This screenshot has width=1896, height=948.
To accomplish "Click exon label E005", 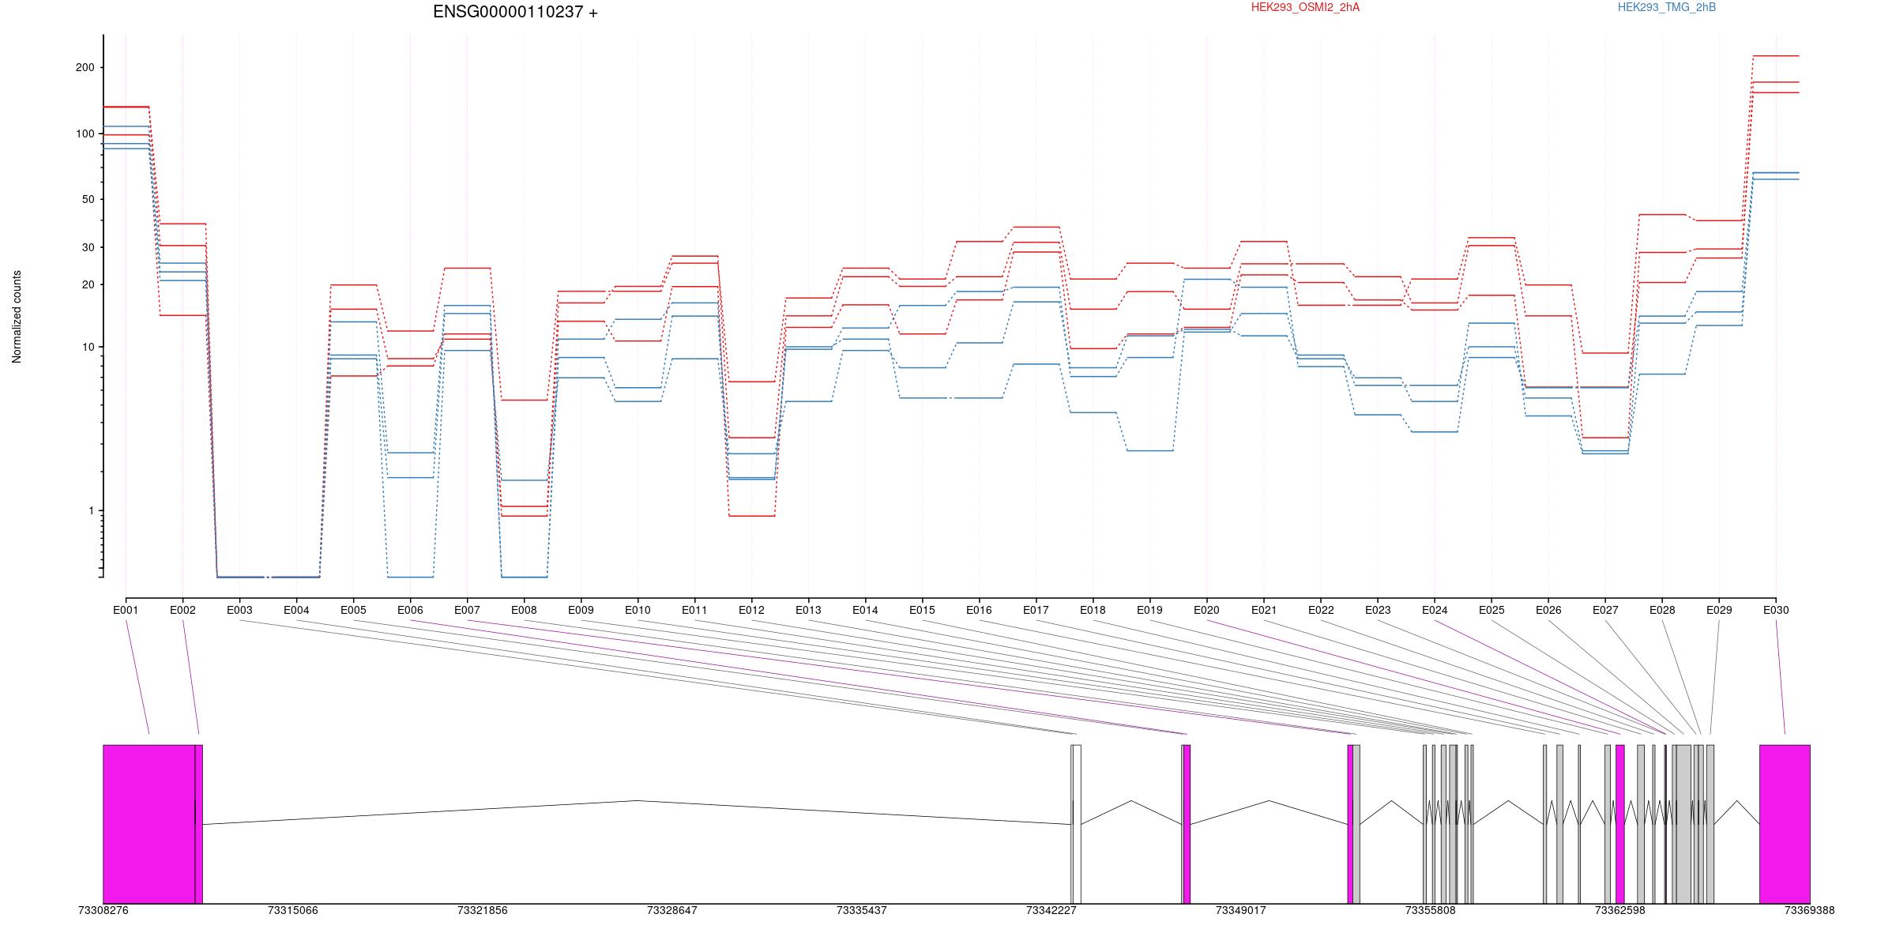I will (353, 610).
